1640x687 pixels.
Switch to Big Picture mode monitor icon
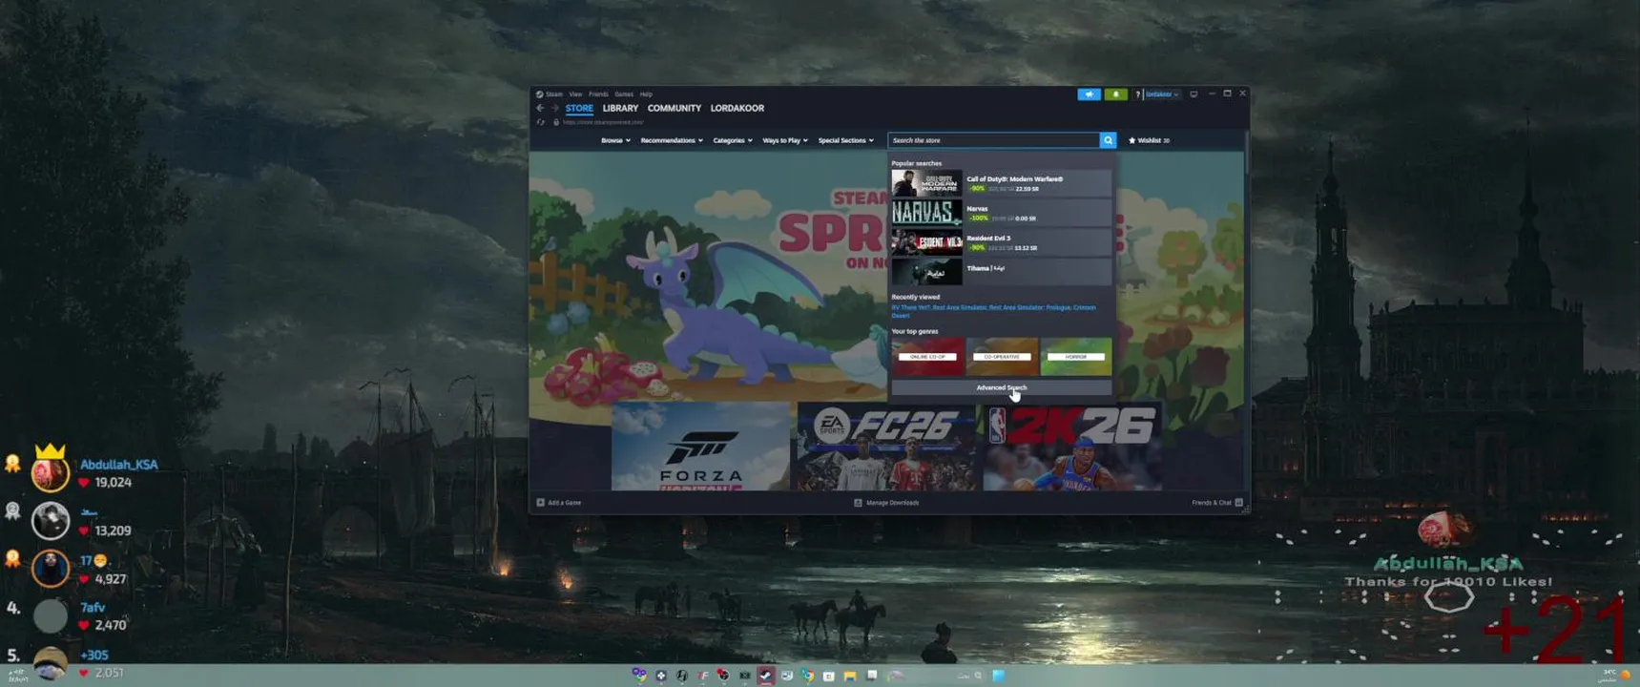pos(1194,94)
